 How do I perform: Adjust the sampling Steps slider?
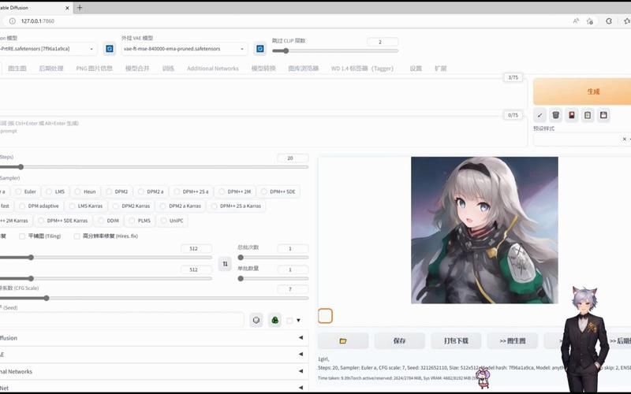(x=154, y=167)
